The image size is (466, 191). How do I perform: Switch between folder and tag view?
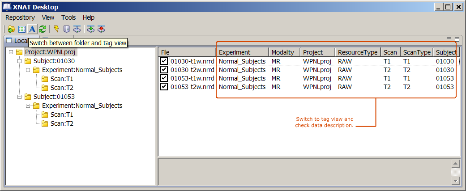pos(32,29)
